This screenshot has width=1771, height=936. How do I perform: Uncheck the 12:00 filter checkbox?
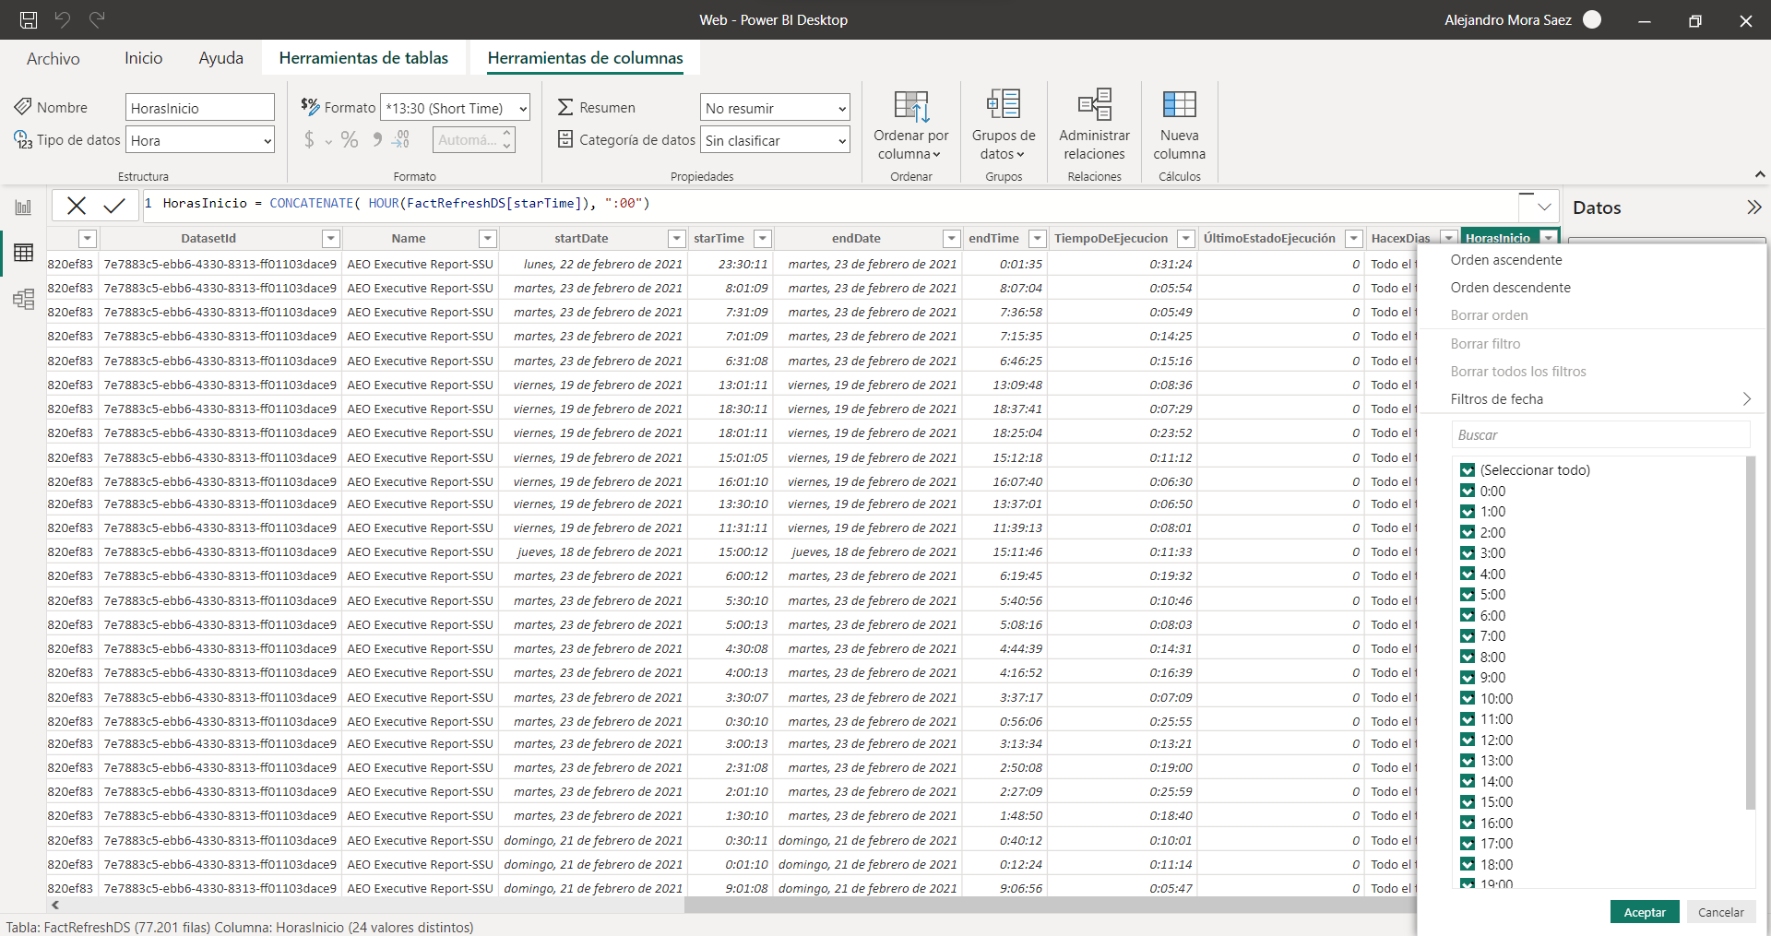pos(1468,741)
